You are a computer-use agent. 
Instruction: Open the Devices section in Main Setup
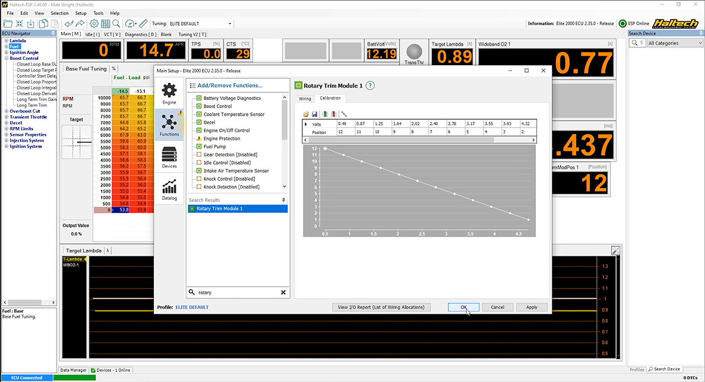coord(169,158)
